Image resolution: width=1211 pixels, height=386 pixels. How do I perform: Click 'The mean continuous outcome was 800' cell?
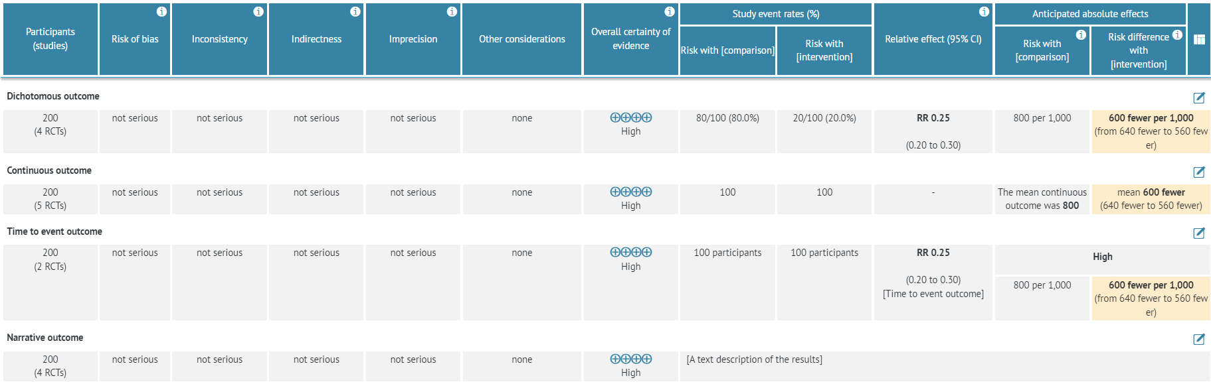1042,199
